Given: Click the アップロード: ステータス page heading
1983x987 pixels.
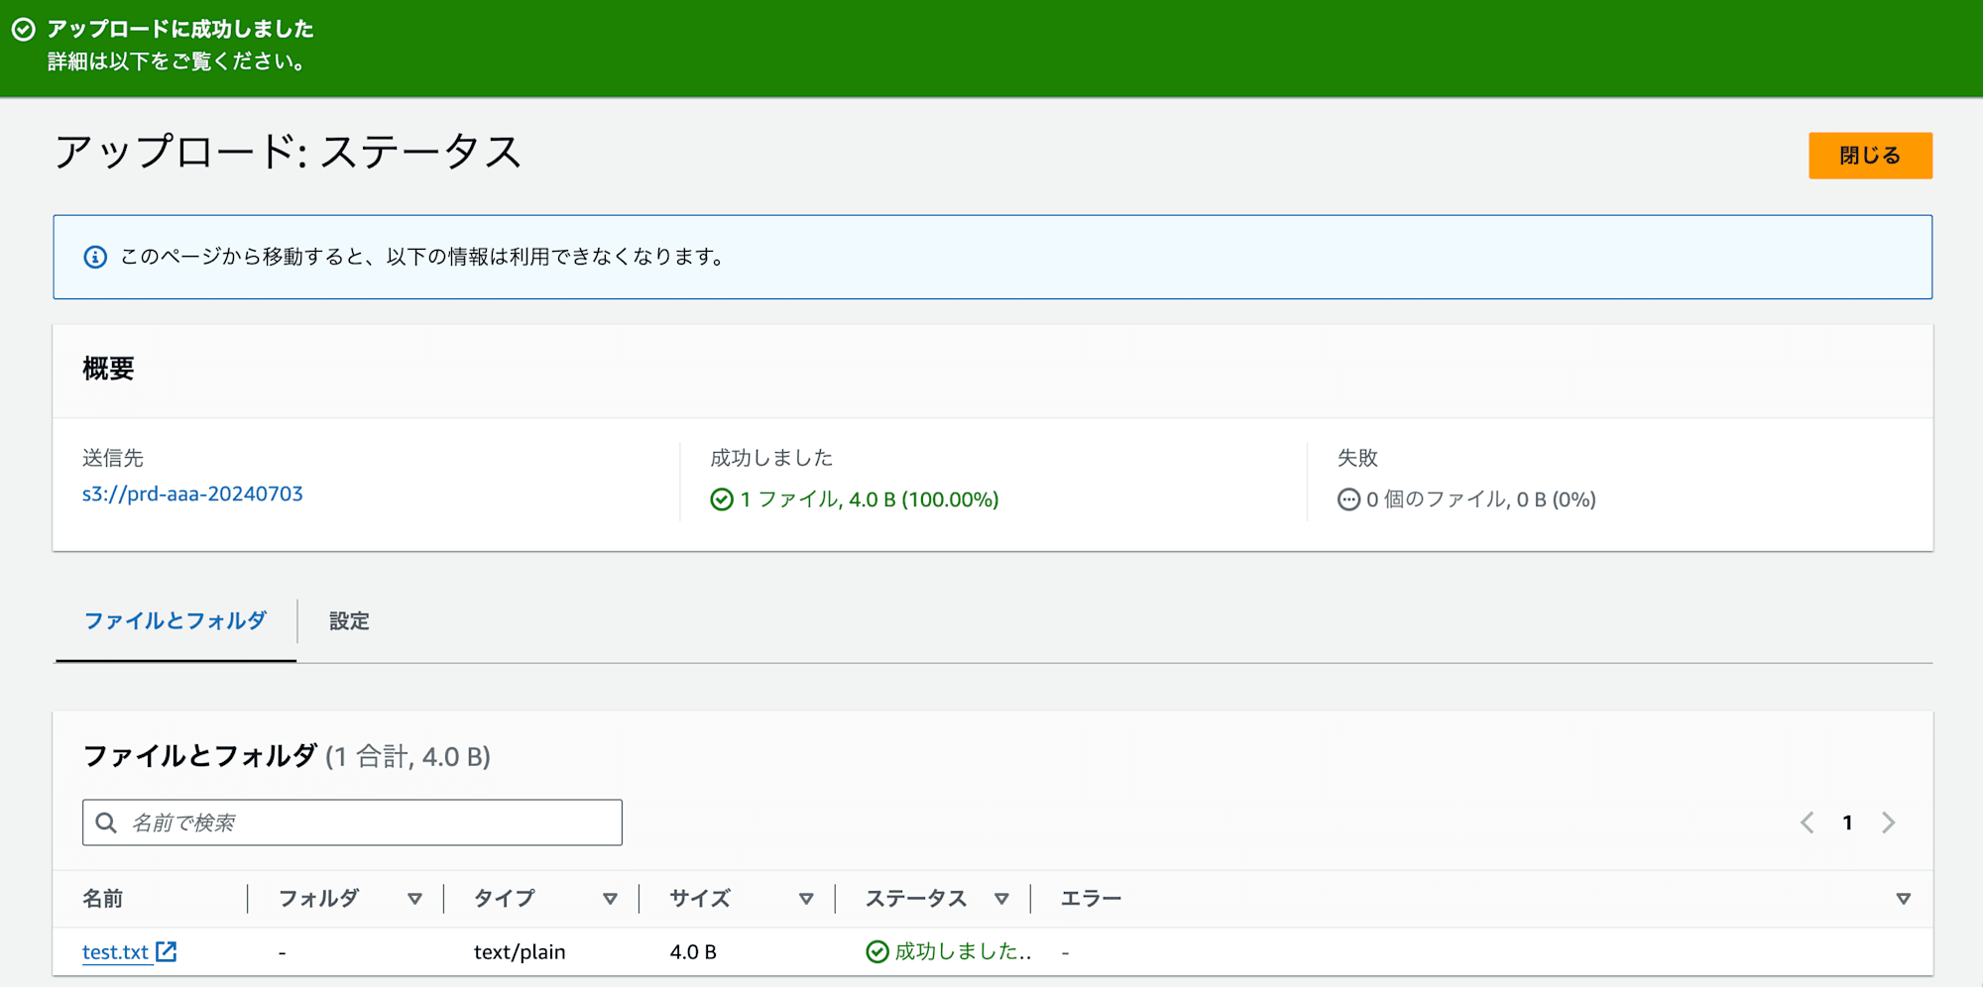Looking at the screenshot, I should tap(288, 152).
